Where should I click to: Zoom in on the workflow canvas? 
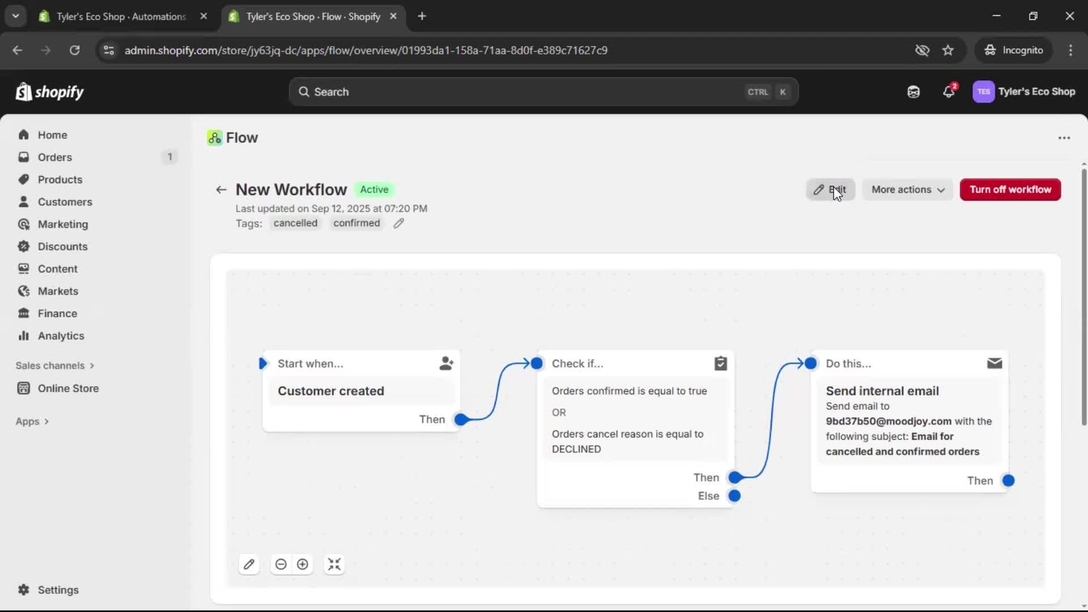[x=302, y=564]
